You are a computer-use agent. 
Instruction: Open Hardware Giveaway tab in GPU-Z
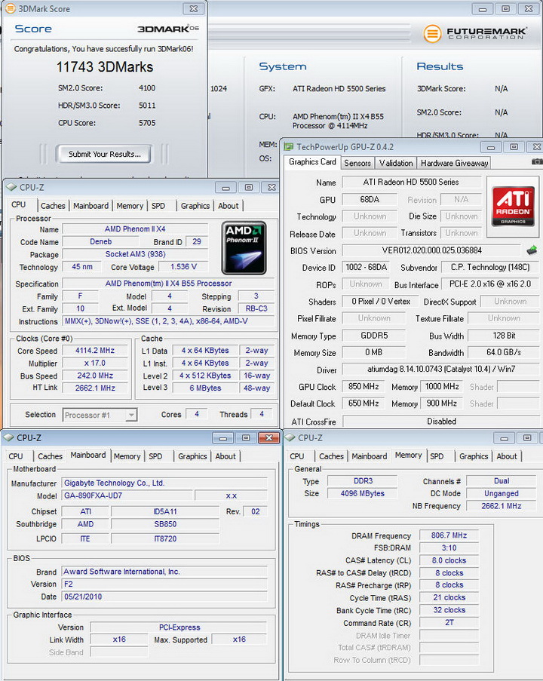click(x=454, y=163)
